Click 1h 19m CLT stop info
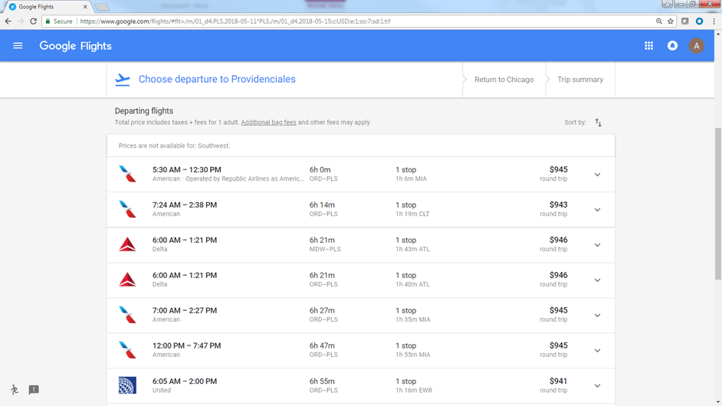The width and height of the screenshot is (722, 406). (412, 214)
